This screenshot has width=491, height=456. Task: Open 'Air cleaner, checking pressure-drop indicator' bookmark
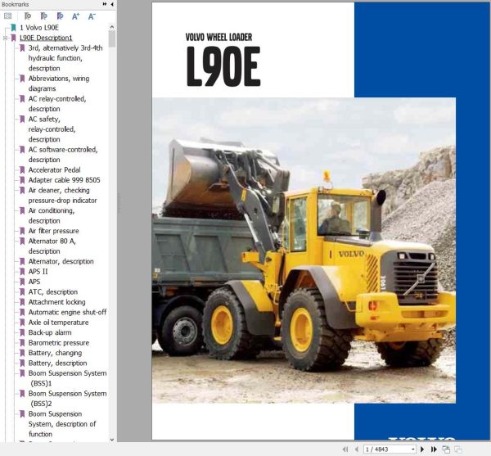[x=63, y=195]
